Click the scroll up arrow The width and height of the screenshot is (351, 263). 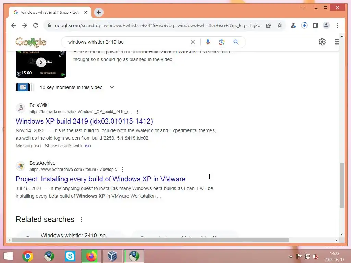342,36
